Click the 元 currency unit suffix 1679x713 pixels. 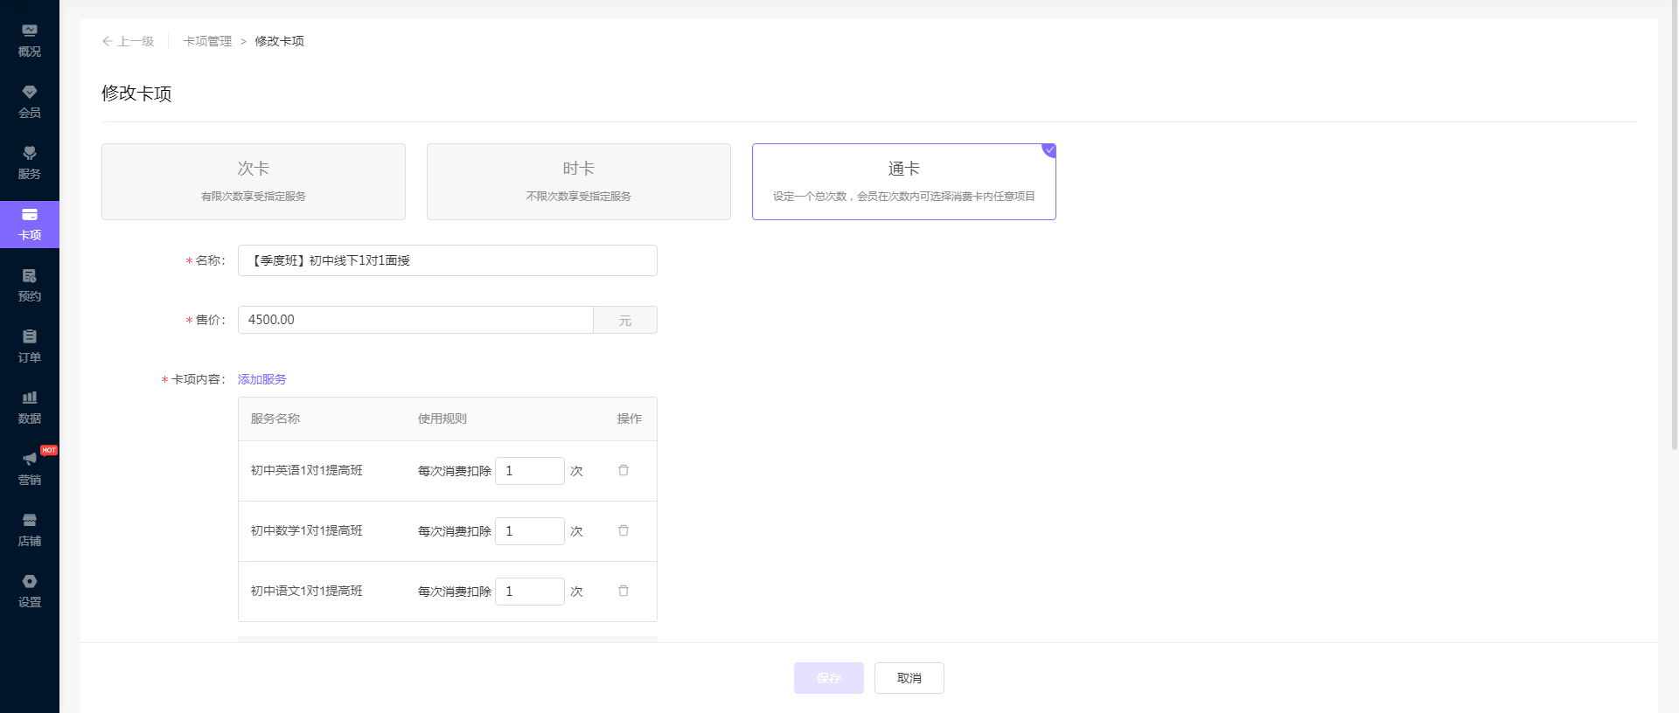625,320
